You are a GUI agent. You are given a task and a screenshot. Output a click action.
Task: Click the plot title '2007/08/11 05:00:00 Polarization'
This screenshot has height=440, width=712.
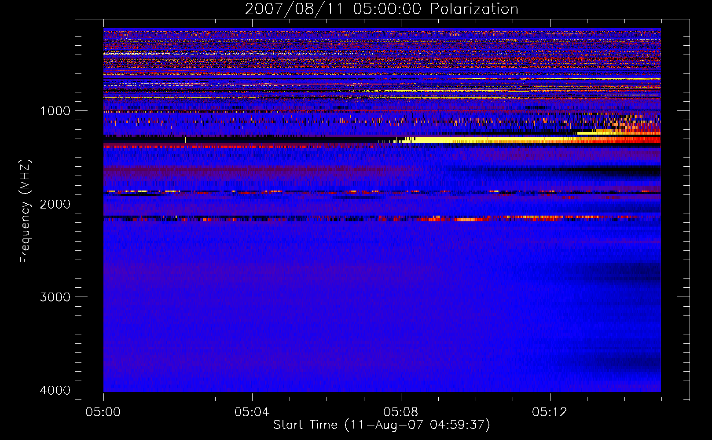[x=382, y=9]
